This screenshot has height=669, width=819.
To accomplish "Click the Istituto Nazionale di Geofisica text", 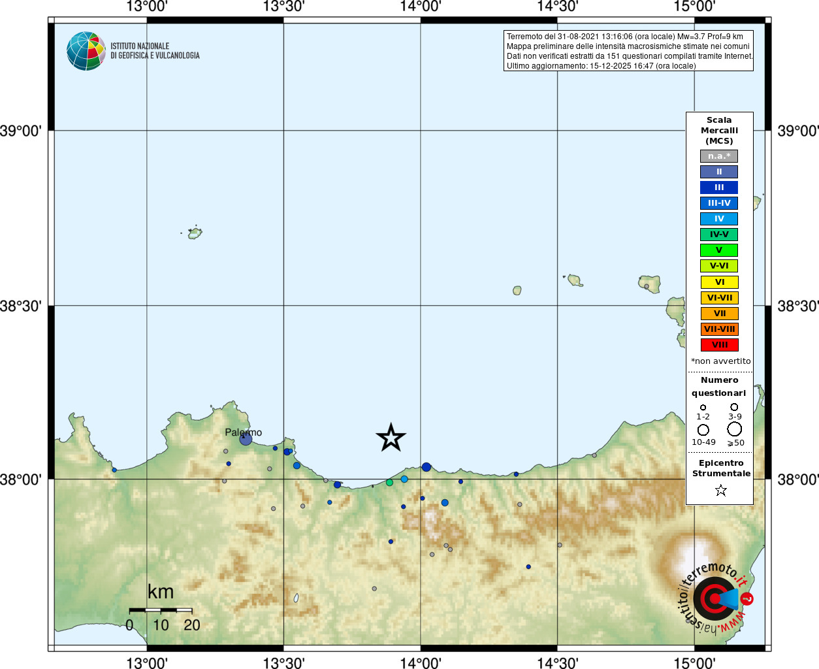I will click(155, 51).
